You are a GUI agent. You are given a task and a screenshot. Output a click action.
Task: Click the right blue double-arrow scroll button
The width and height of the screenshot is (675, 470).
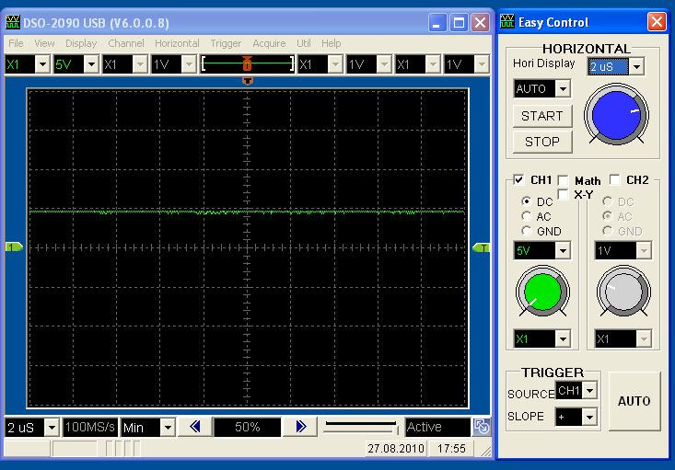300,427
